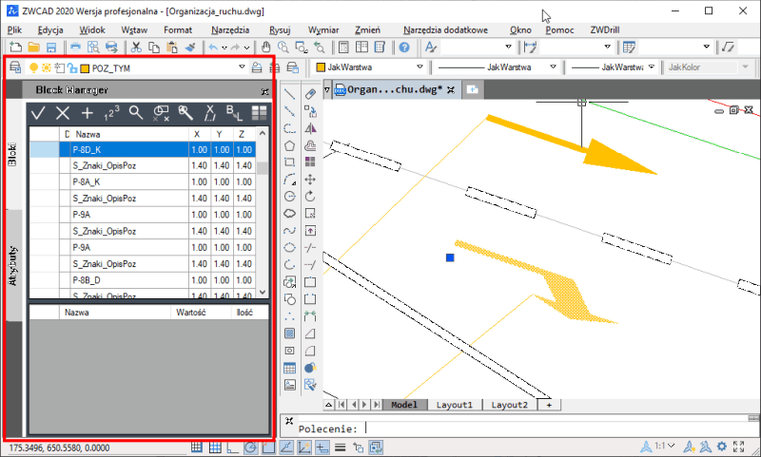
Task: Toggle ortho mode in status bar
Action: click(232, 447)
